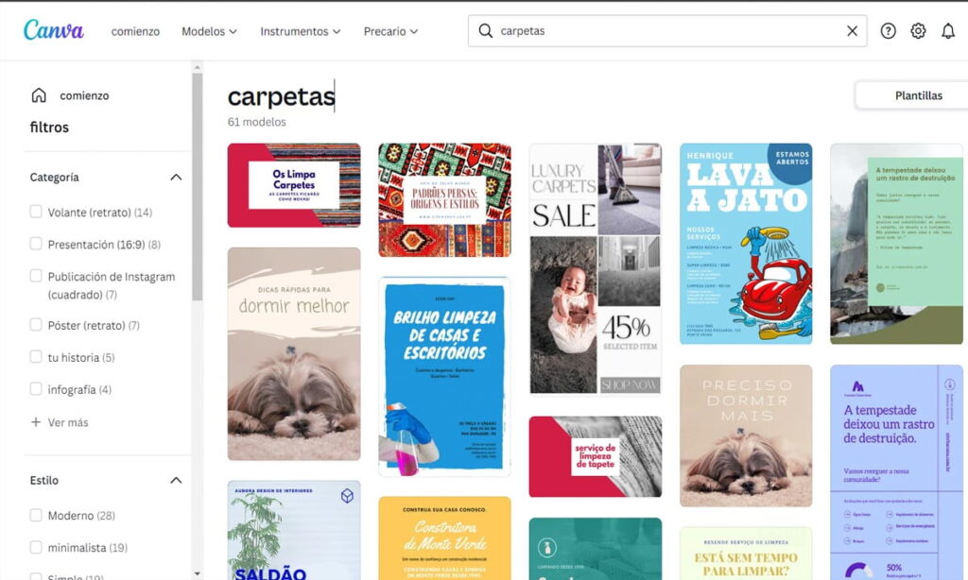968x580 pixels.
Task: Open the help question mark icon
Action: [888, 31]
